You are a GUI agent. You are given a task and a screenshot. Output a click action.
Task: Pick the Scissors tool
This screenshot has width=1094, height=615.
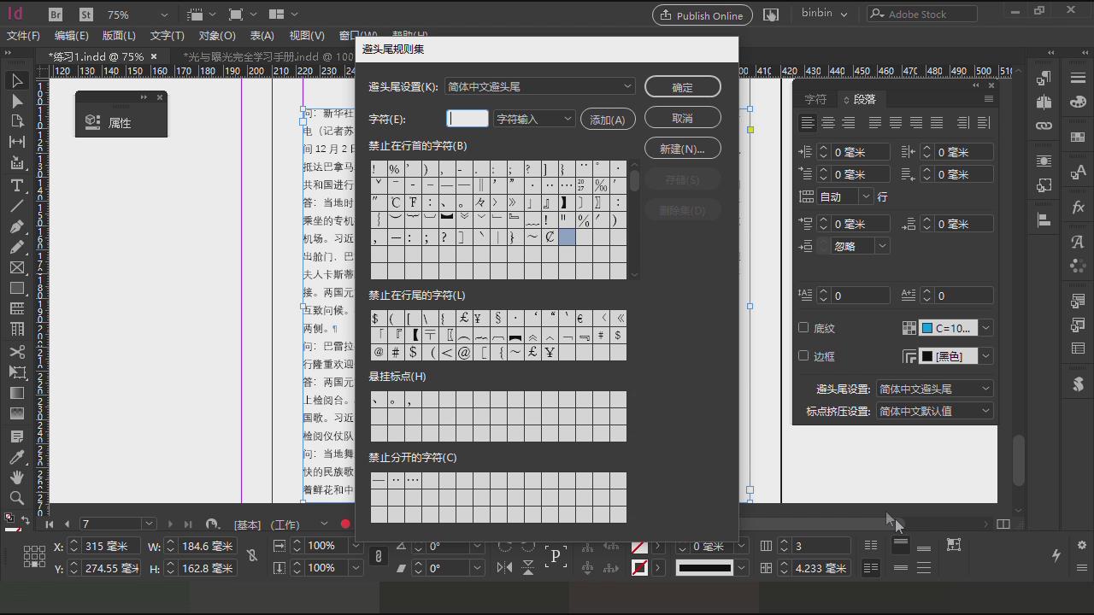tap(16, 352)
